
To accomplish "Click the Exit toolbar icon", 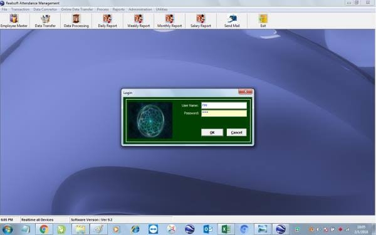I will (263, 21).
